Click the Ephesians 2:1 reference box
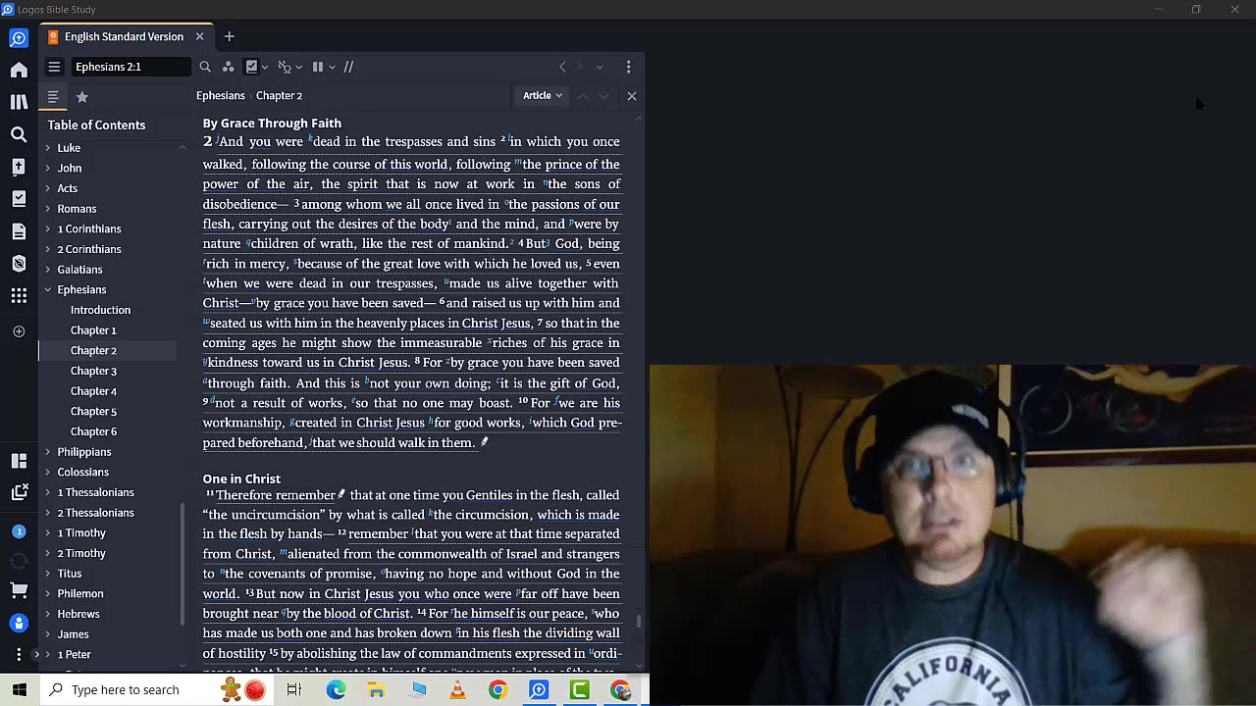 (x=131, y=67)
